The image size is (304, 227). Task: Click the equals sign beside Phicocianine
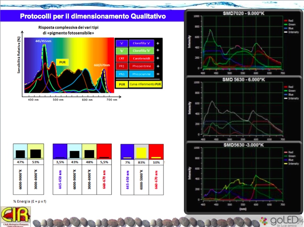pyautogui.click(x=158, y=74)
